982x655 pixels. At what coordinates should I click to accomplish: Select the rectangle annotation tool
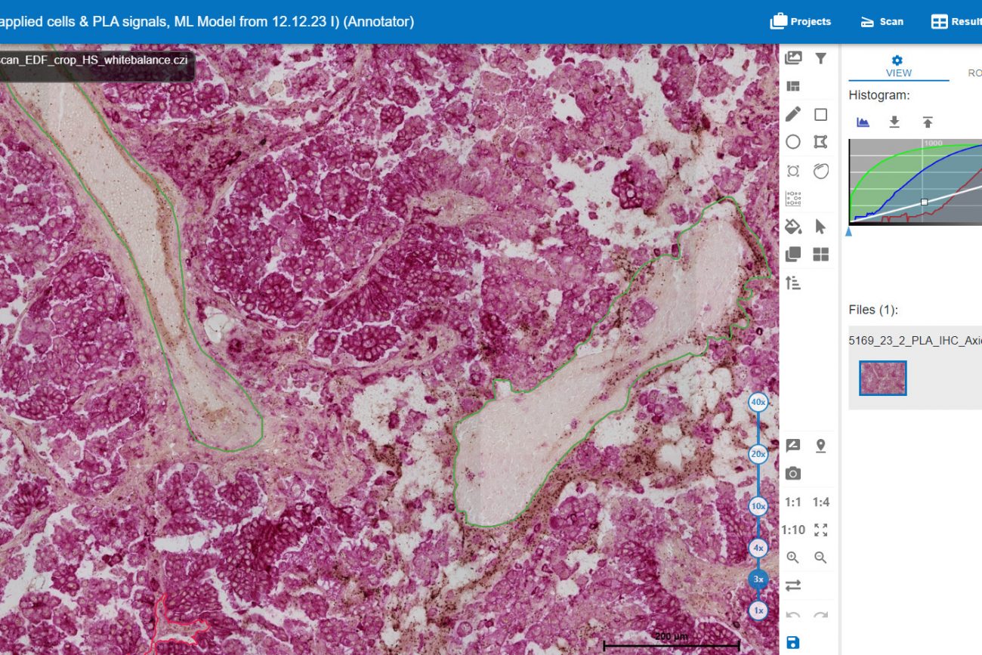click(820, 115)
